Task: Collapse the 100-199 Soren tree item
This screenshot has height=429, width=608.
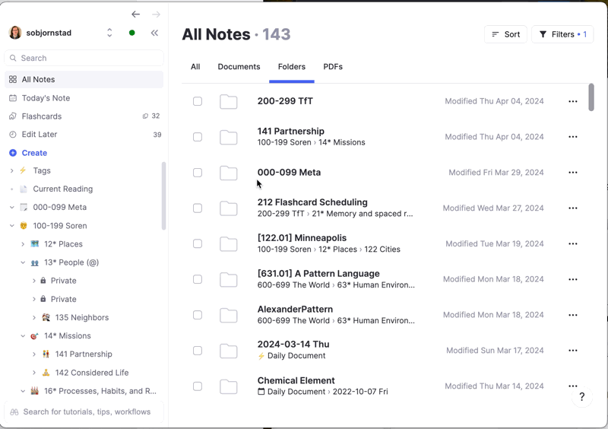Action: [x=12, y=226]
